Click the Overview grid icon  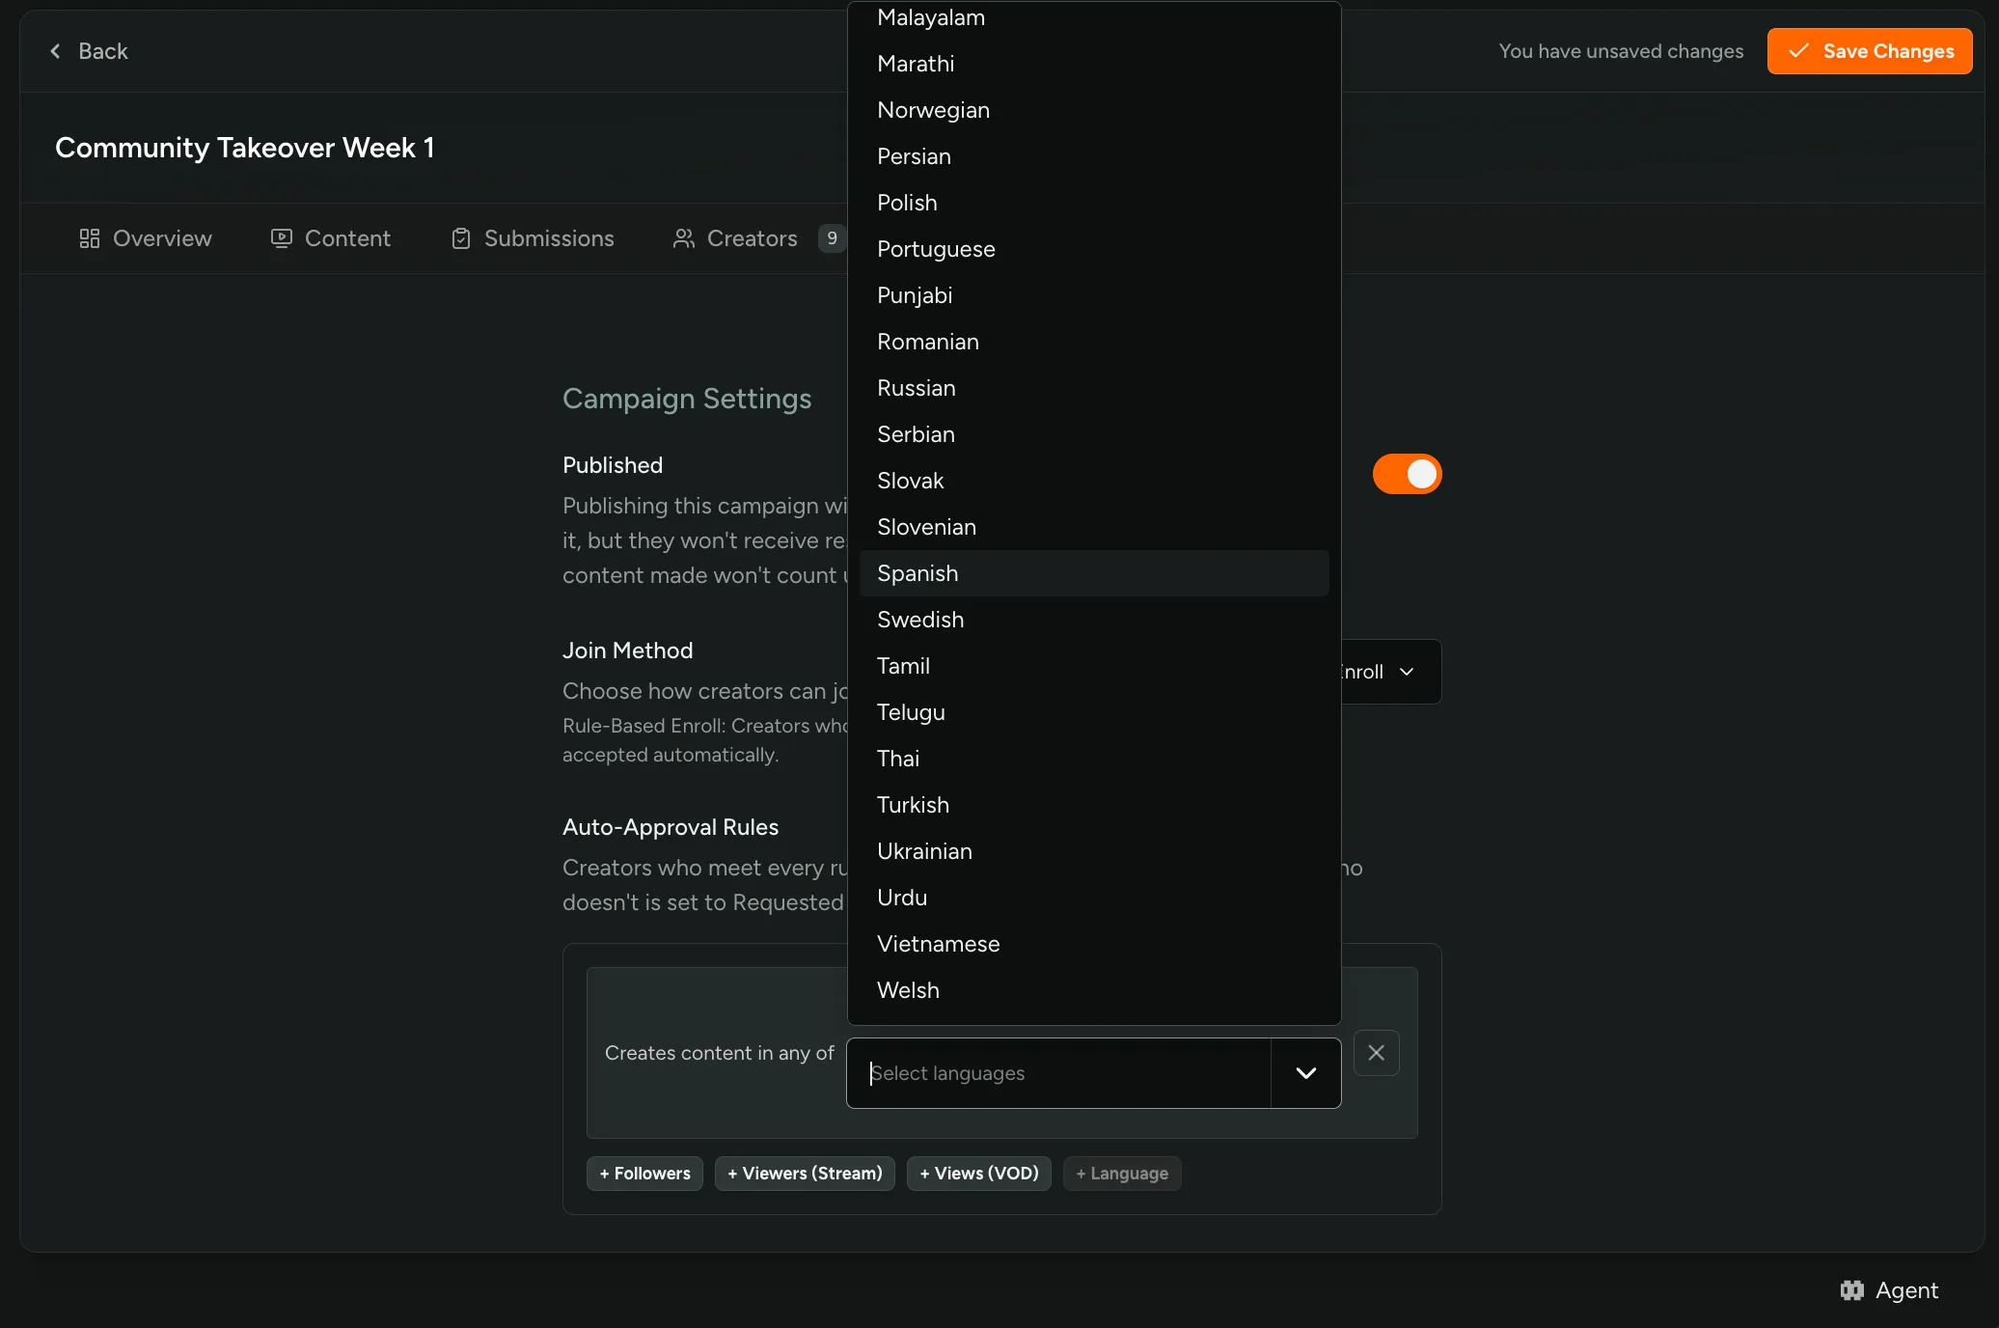(90, 238)
